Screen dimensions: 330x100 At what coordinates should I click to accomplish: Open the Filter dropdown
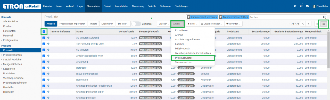(192, 24)
